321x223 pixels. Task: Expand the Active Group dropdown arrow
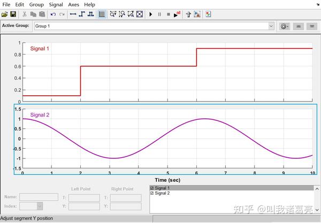coord(271,26)
